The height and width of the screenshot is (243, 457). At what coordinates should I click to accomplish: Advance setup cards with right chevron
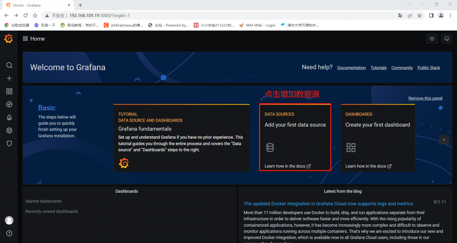pyautogui.click(x=444, y=139)
